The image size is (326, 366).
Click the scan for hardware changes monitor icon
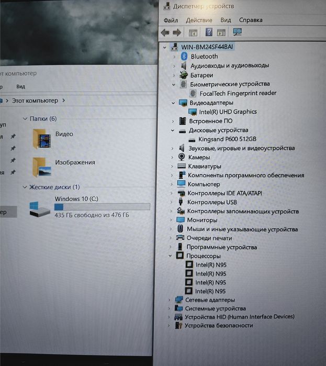click(x=238, y=32)
